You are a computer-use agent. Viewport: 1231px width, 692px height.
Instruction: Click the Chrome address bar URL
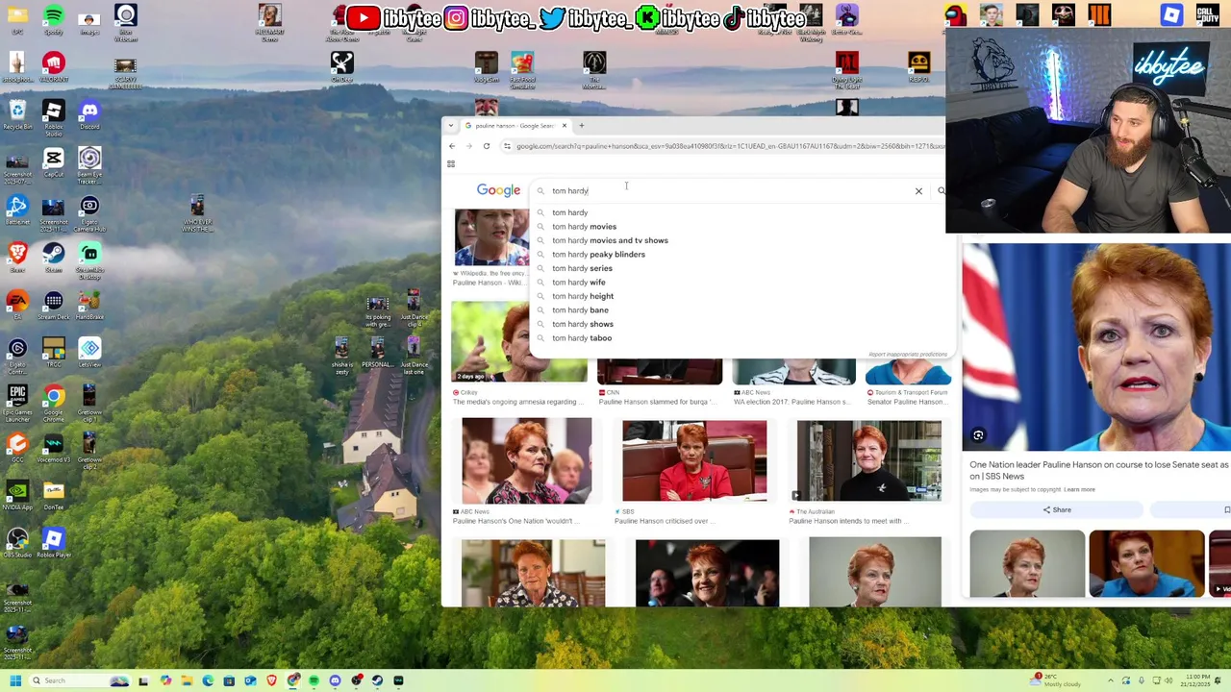click(x=731, y=146)
